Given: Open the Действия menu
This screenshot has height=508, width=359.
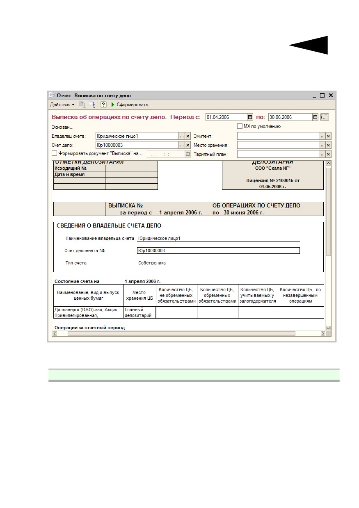Looking at the screenshot, I should click(x=62, y=105).
